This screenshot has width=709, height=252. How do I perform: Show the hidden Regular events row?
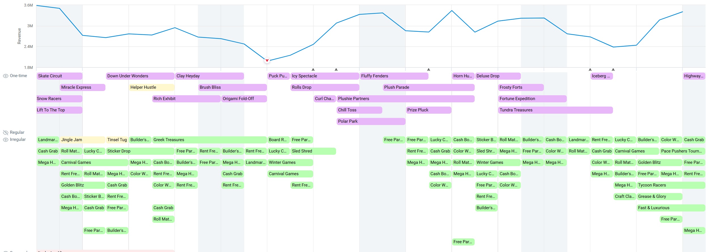click(x=5, y=133)
